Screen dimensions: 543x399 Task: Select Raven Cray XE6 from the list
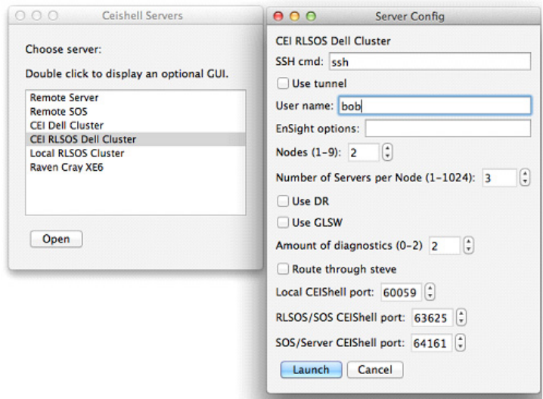tap(67, 167)
